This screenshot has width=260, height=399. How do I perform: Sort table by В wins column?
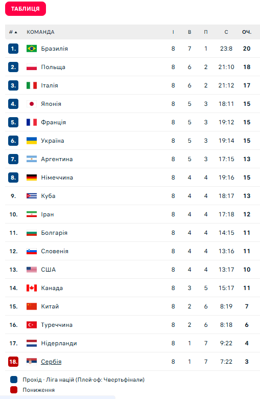point(190,32)
